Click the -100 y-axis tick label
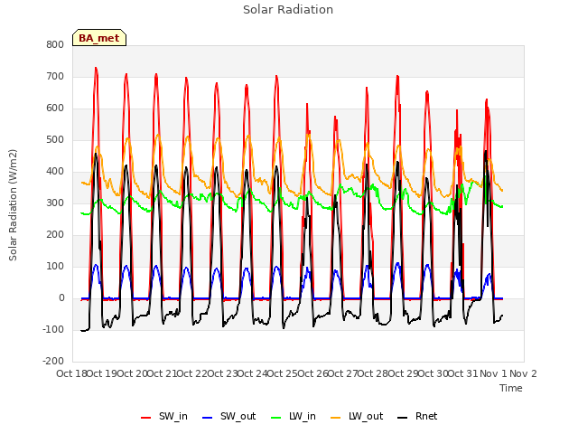The height and width of the screenshot is (434, 578). 53,329
